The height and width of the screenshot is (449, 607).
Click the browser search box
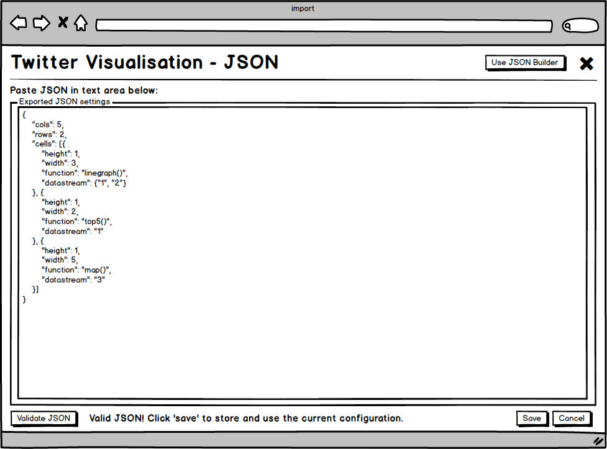(580, 25)
